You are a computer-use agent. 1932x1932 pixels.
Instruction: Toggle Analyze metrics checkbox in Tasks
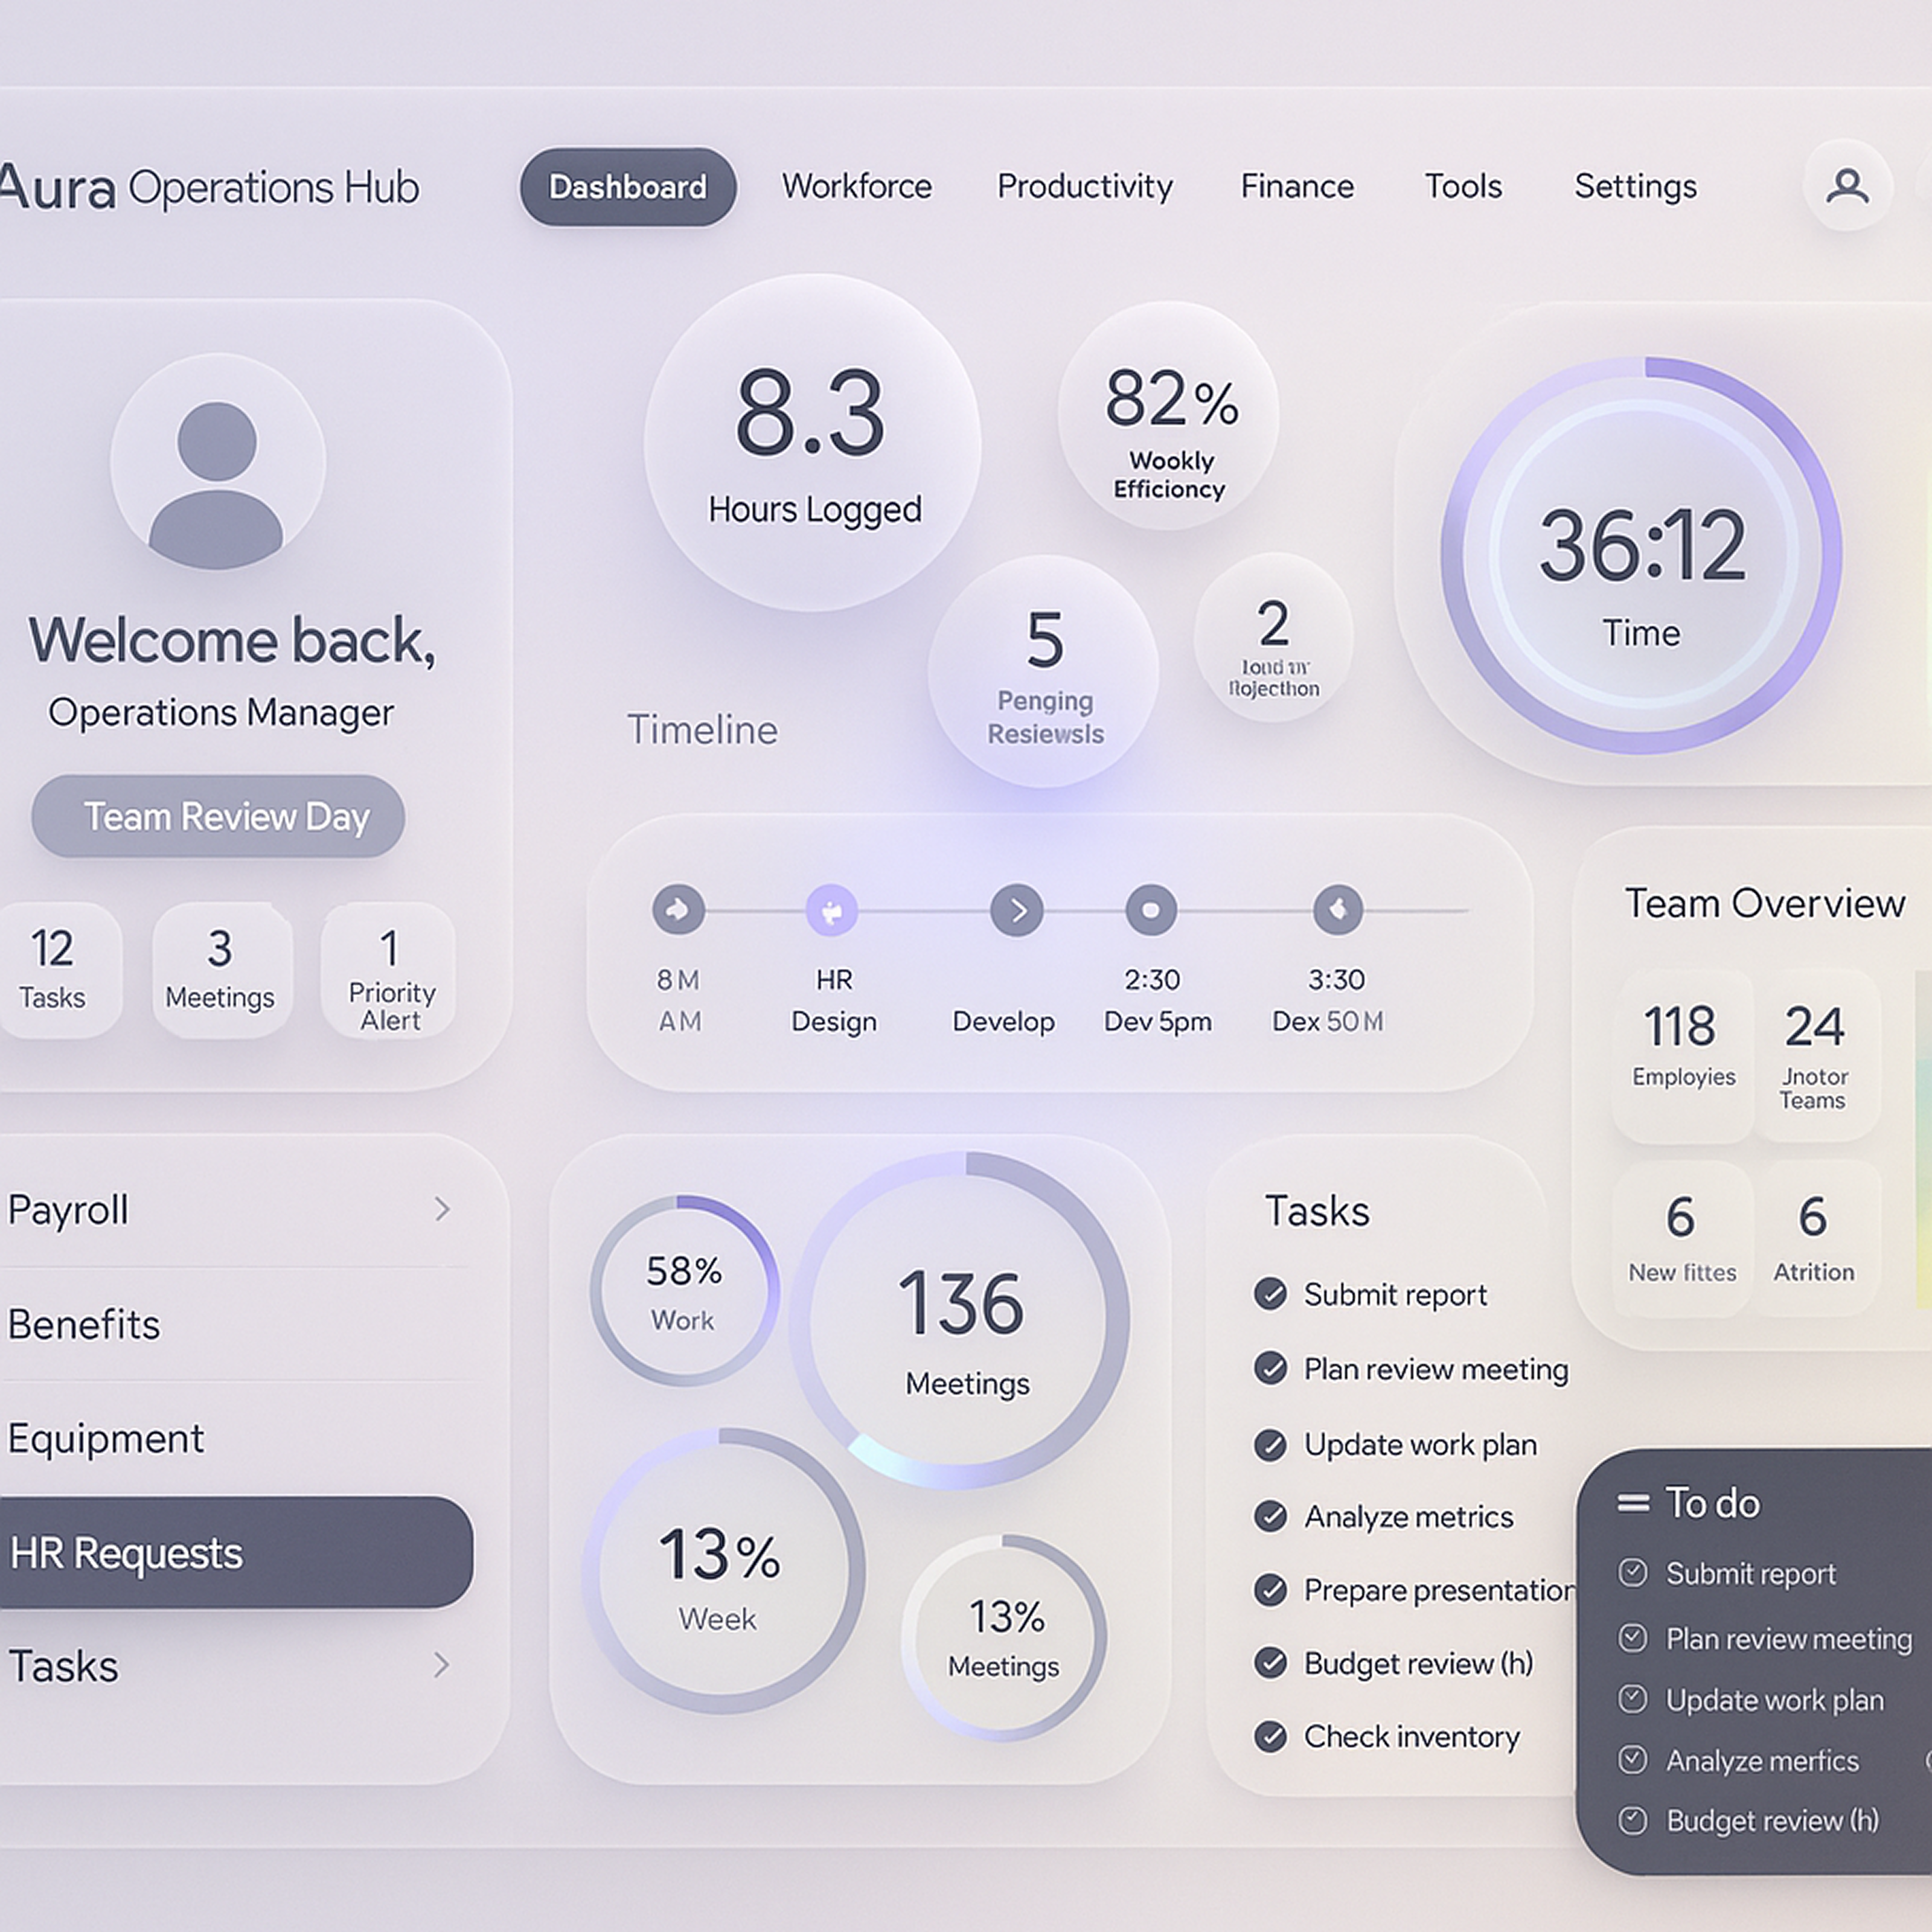(1270, 1516)
